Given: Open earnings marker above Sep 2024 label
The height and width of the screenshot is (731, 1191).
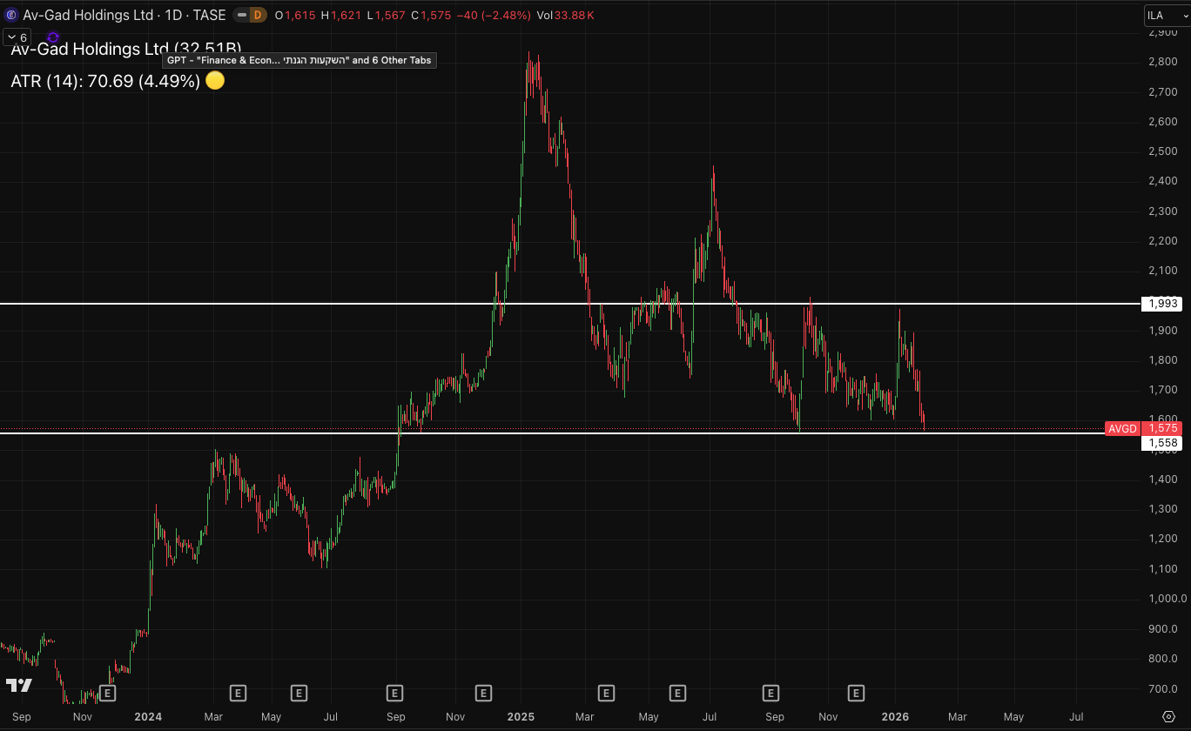Looking at the screenshot, I should point(394,693).
